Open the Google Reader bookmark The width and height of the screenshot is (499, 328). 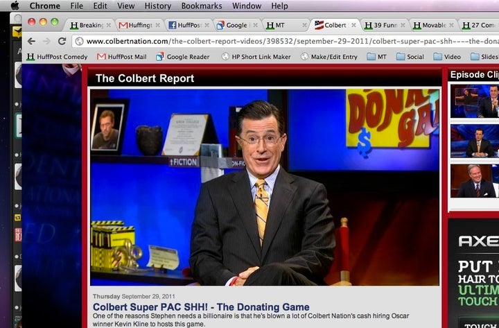pos(183,57)
